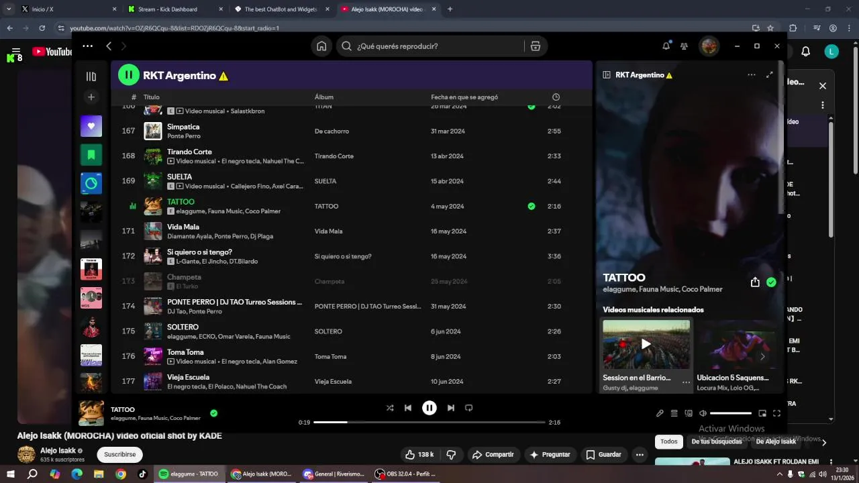The image size is (859, 483).
Task: Open the play queue icon
Action: pos(674,413)
